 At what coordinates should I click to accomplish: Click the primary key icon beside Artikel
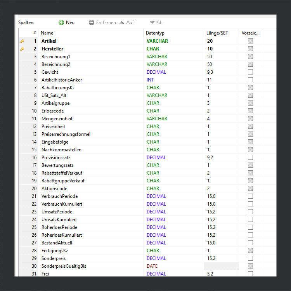tap(22, 41)
